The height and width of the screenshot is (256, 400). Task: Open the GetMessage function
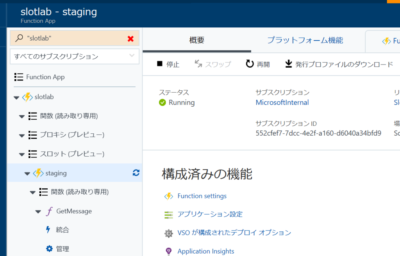coord(74,211)
